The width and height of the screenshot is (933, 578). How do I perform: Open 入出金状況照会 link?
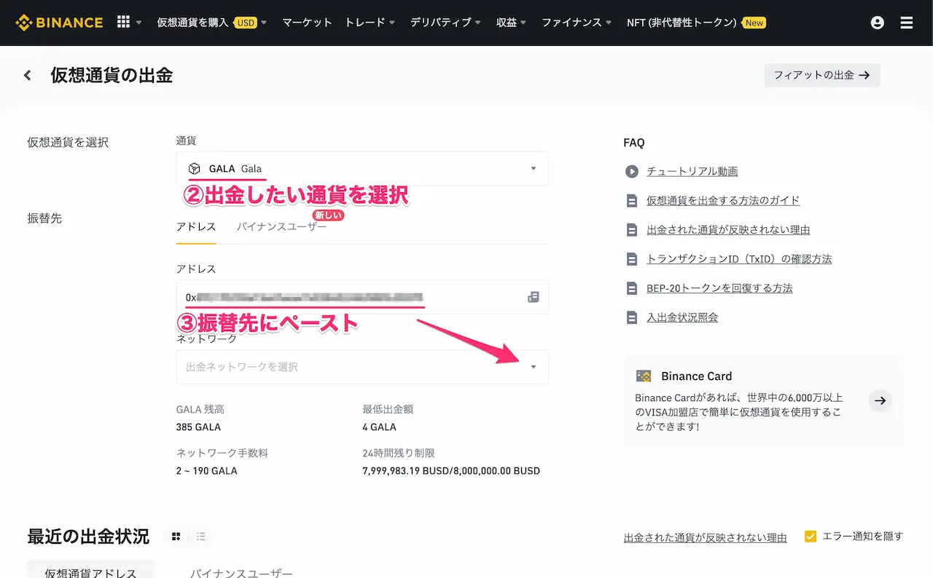pyautogui.click(x=682, y=317)
